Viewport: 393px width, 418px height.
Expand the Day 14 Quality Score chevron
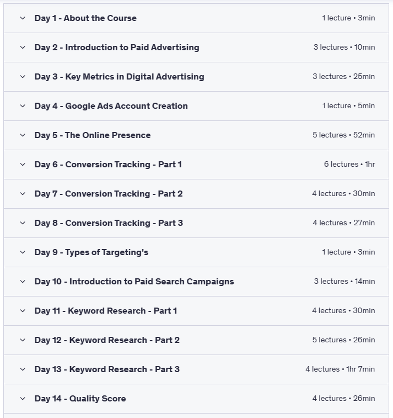pyautogui.click(x=23, y=399)
